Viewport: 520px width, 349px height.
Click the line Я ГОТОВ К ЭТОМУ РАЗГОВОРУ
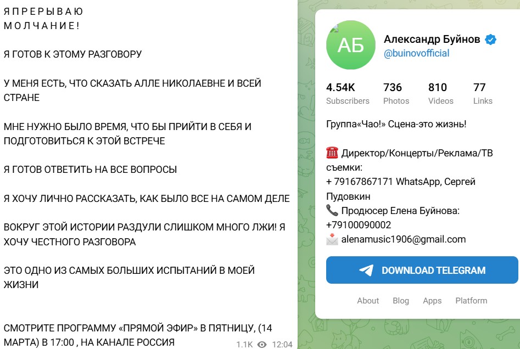[72, 54]
